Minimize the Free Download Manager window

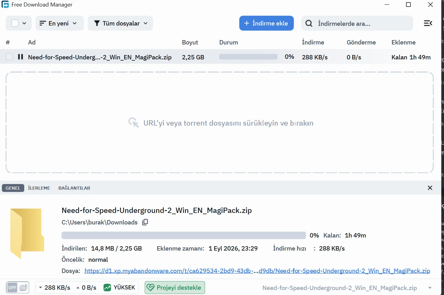(x=387, y=5)
